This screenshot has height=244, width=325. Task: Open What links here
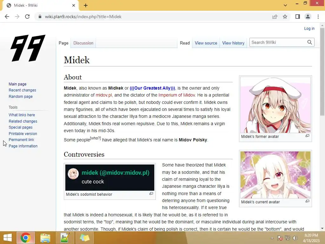(22, 115)
